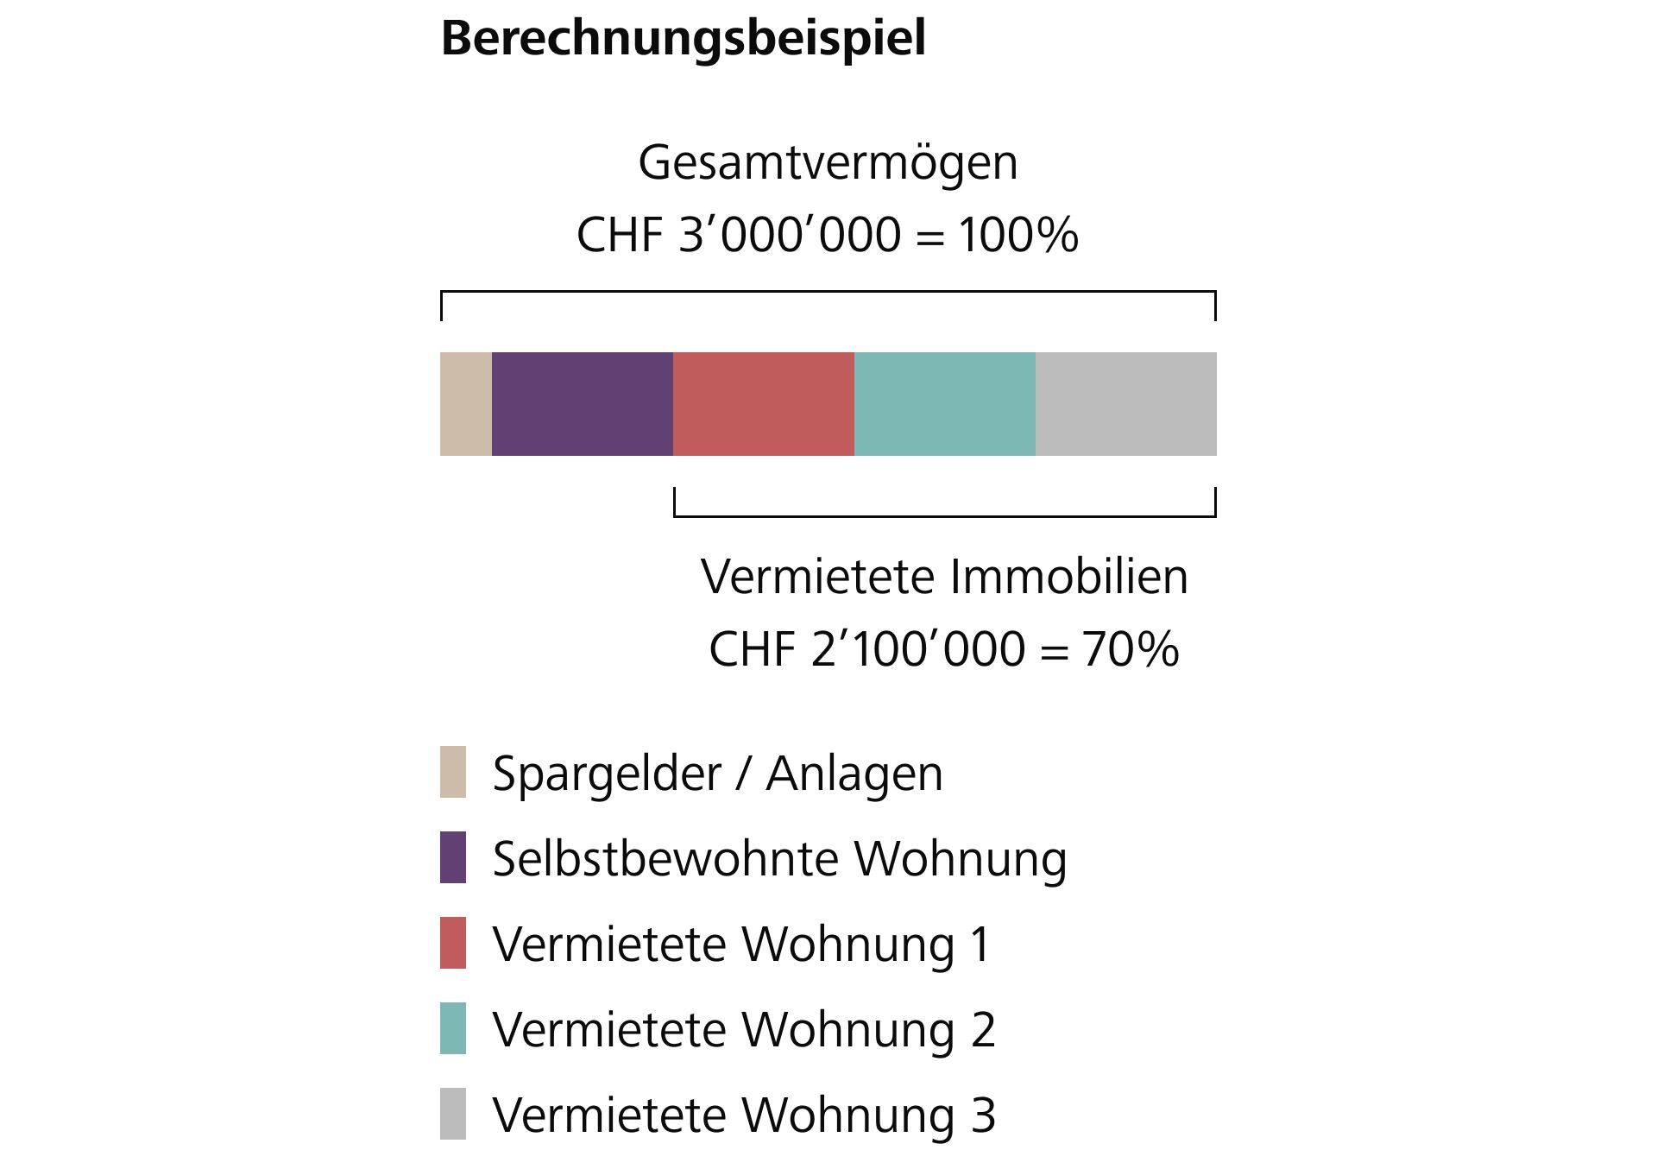1657x1150 pixels.
Task: Click the "Vermietete Wohnung 2" legend label
Action: tap(744, 1029)
